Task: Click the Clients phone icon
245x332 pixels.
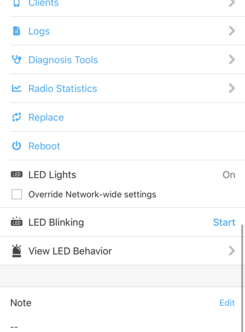Action: 16,3
